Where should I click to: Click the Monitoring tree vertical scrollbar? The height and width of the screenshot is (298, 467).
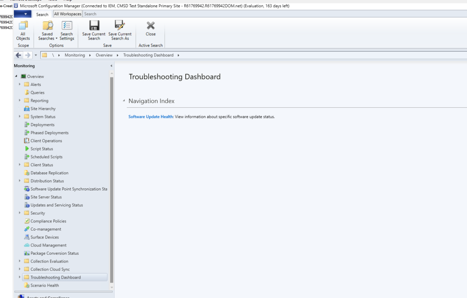tap(112, 180)
